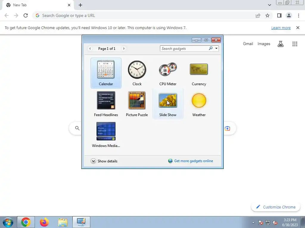Open Chrome three-dot menu
Screen dimensions: 305x228
click(298, 15)
